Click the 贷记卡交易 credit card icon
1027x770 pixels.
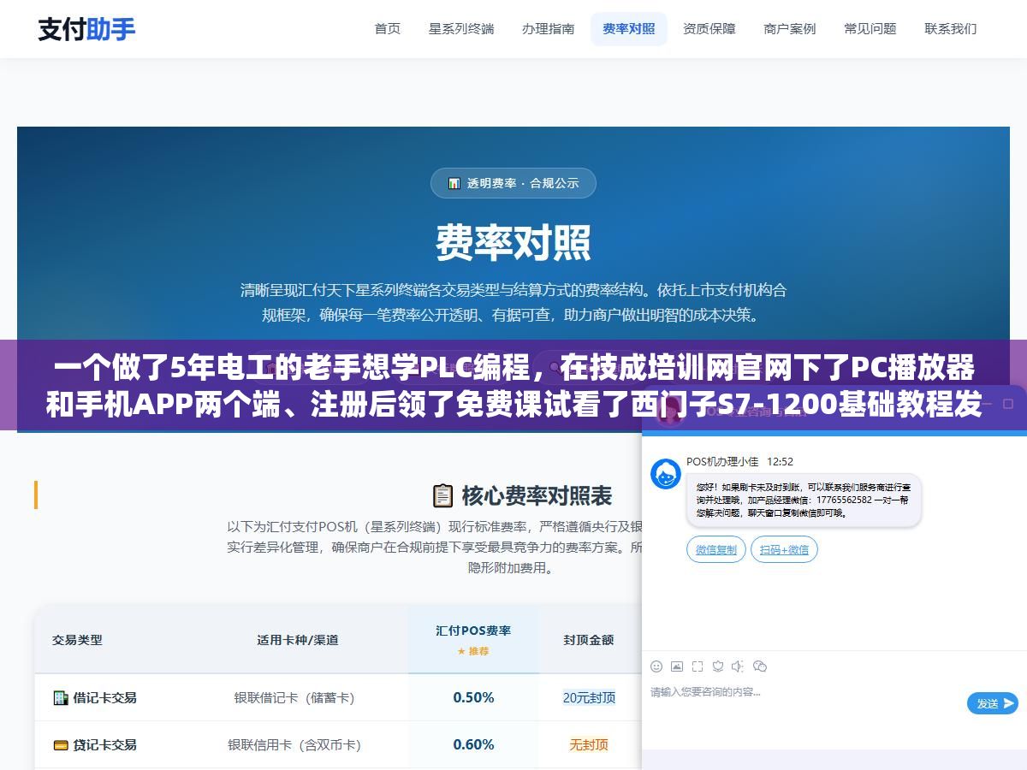point(61,745)
